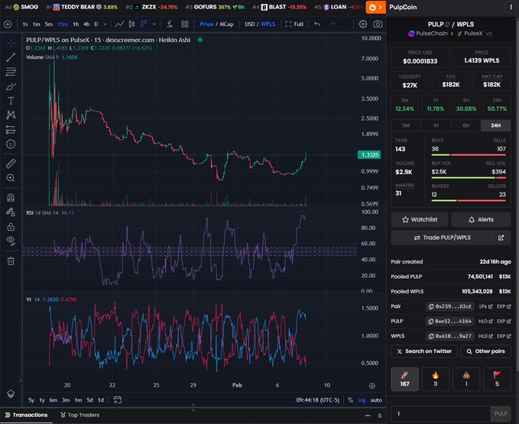
Task: Select the brush drawing tool
Action: tap(11, 86)
